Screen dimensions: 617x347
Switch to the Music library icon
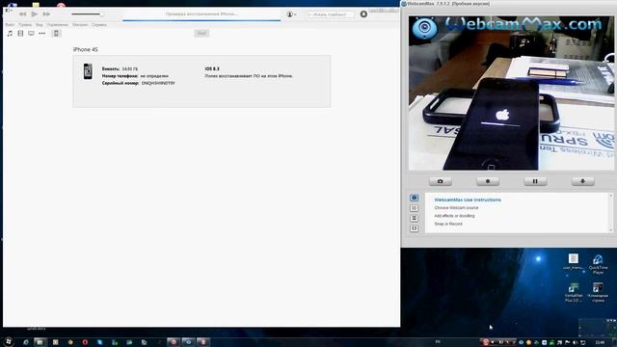10,34
